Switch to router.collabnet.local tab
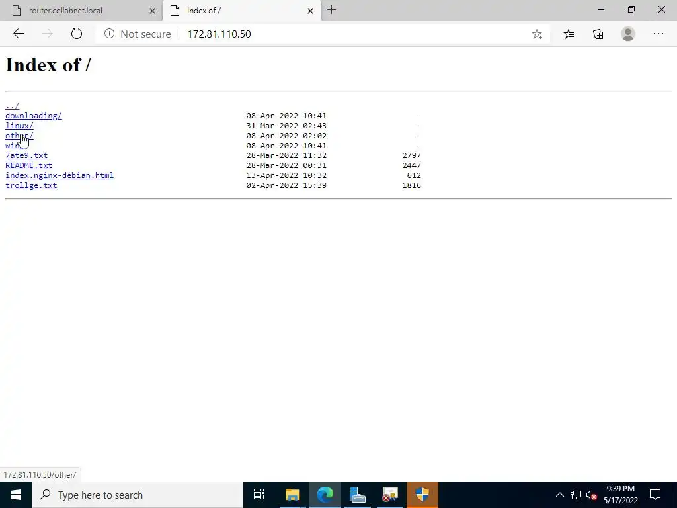 pos(81,11)
